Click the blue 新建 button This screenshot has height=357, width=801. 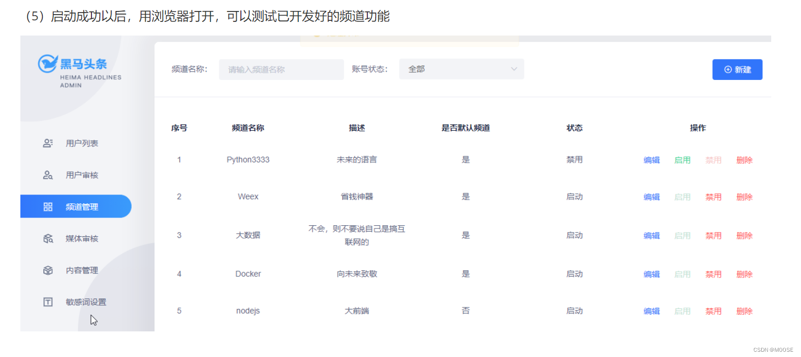click(x=737, y=70)
